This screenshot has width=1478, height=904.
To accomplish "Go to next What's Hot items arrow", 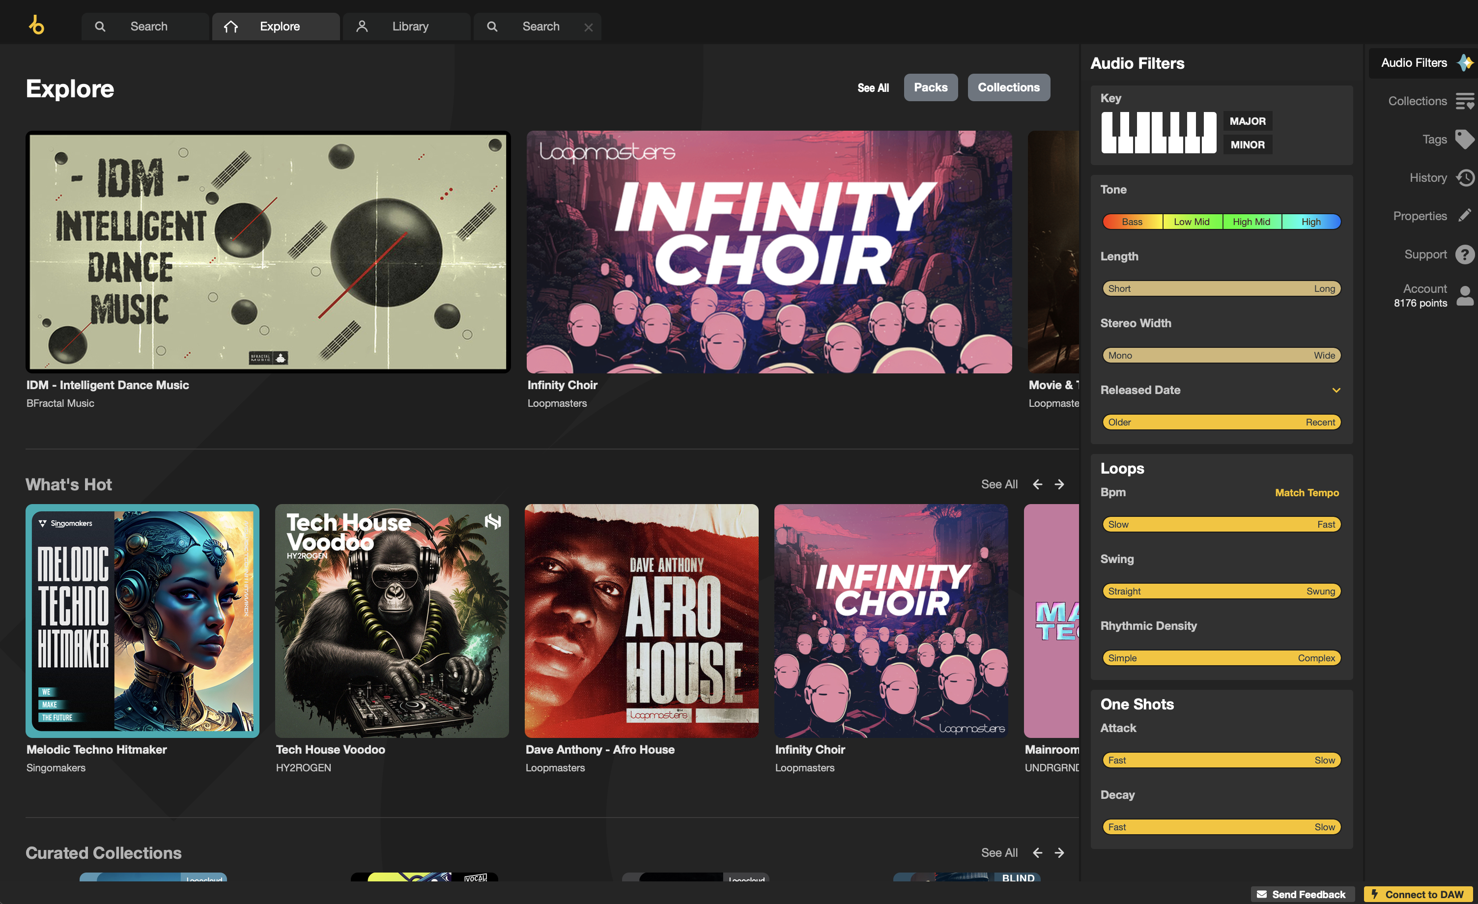I will (x=1059, y=484).
